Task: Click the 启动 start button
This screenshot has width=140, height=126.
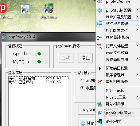Action: (66, 58)
